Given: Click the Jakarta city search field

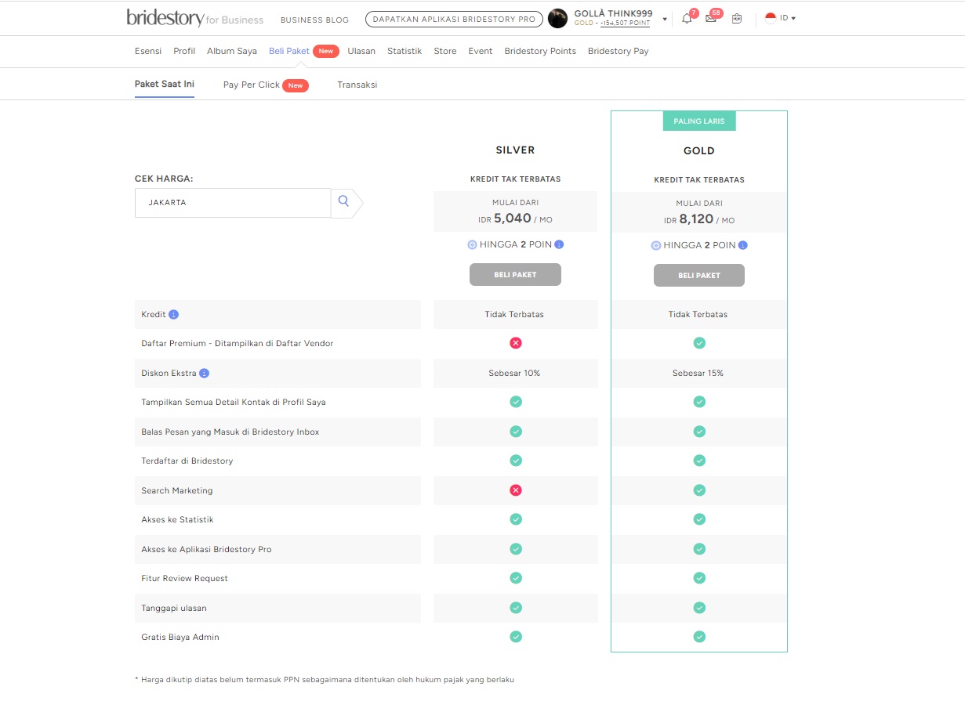Looking at the screenshot, I should pos(233,202).
